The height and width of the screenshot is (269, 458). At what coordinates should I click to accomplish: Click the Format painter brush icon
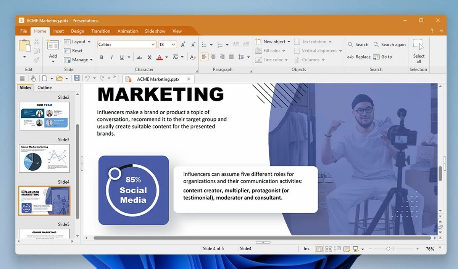[37, 60]
